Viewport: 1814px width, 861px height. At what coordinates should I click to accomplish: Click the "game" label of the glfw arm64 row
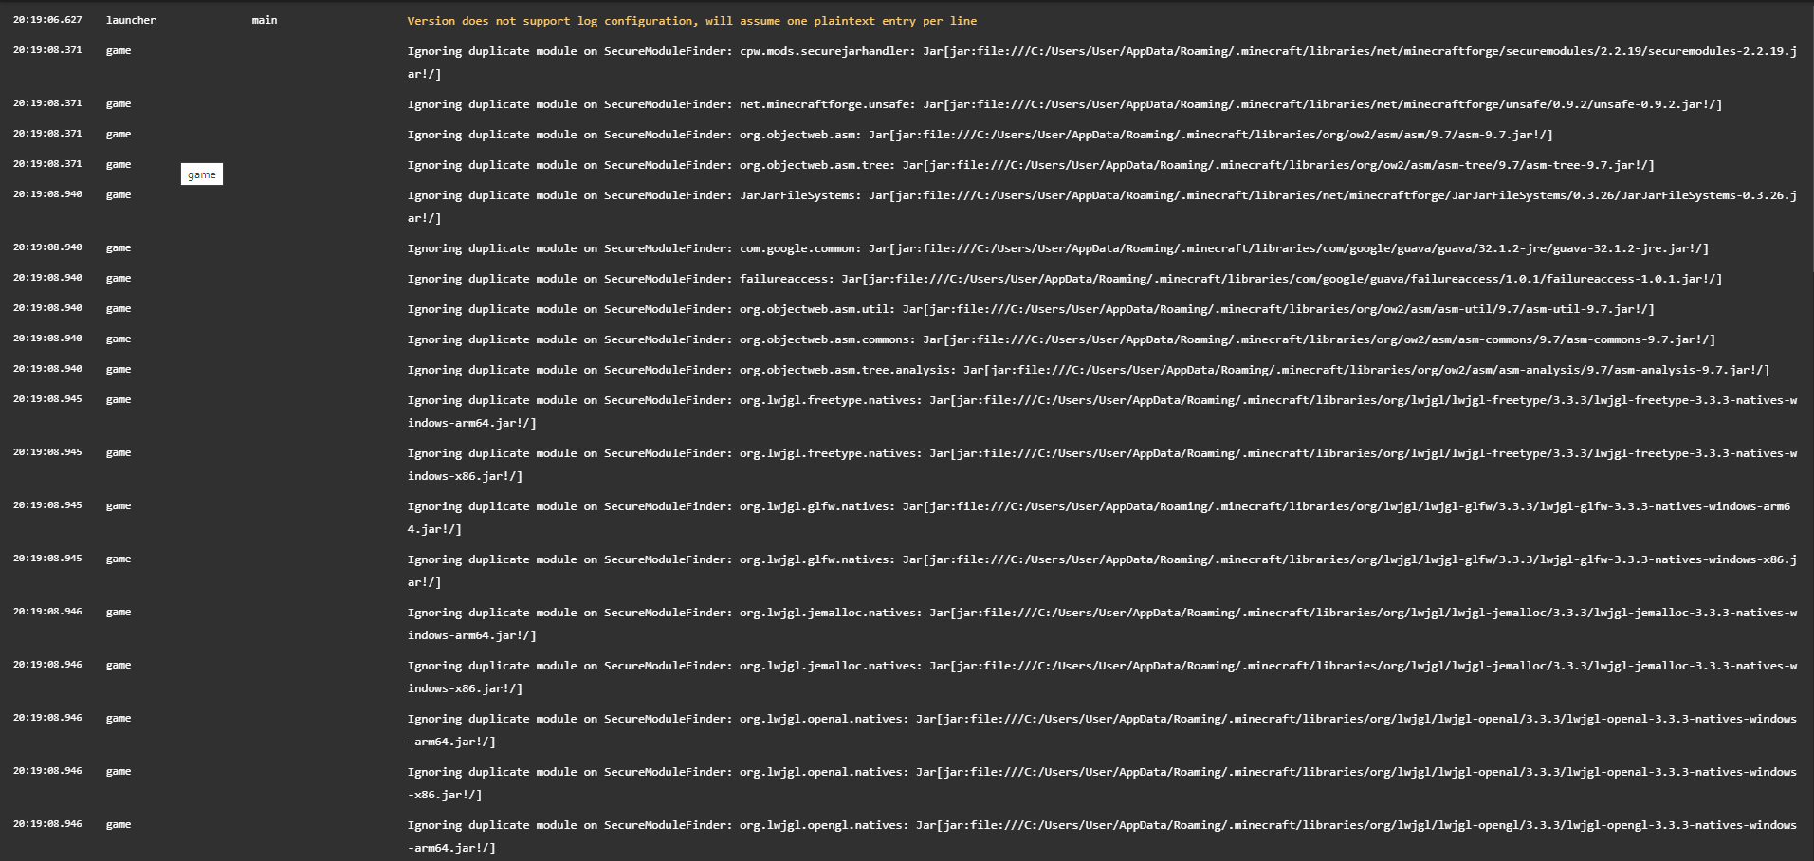point(119,506)
